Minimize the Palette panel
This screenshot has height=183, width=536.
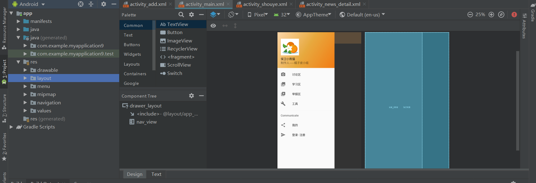201,15
